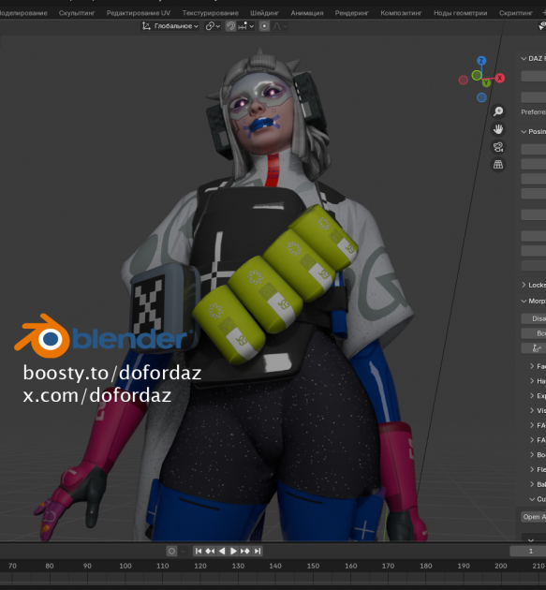Open the pivot point link icon menu
This screenshot has height=590, width=546.
(213, 26)
